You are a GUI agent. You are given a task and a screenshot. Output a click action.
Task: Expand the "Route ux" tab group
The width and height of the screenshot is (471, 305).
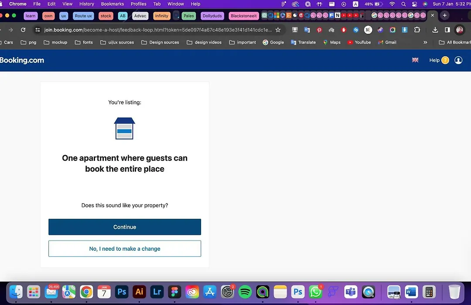point(83,16)
